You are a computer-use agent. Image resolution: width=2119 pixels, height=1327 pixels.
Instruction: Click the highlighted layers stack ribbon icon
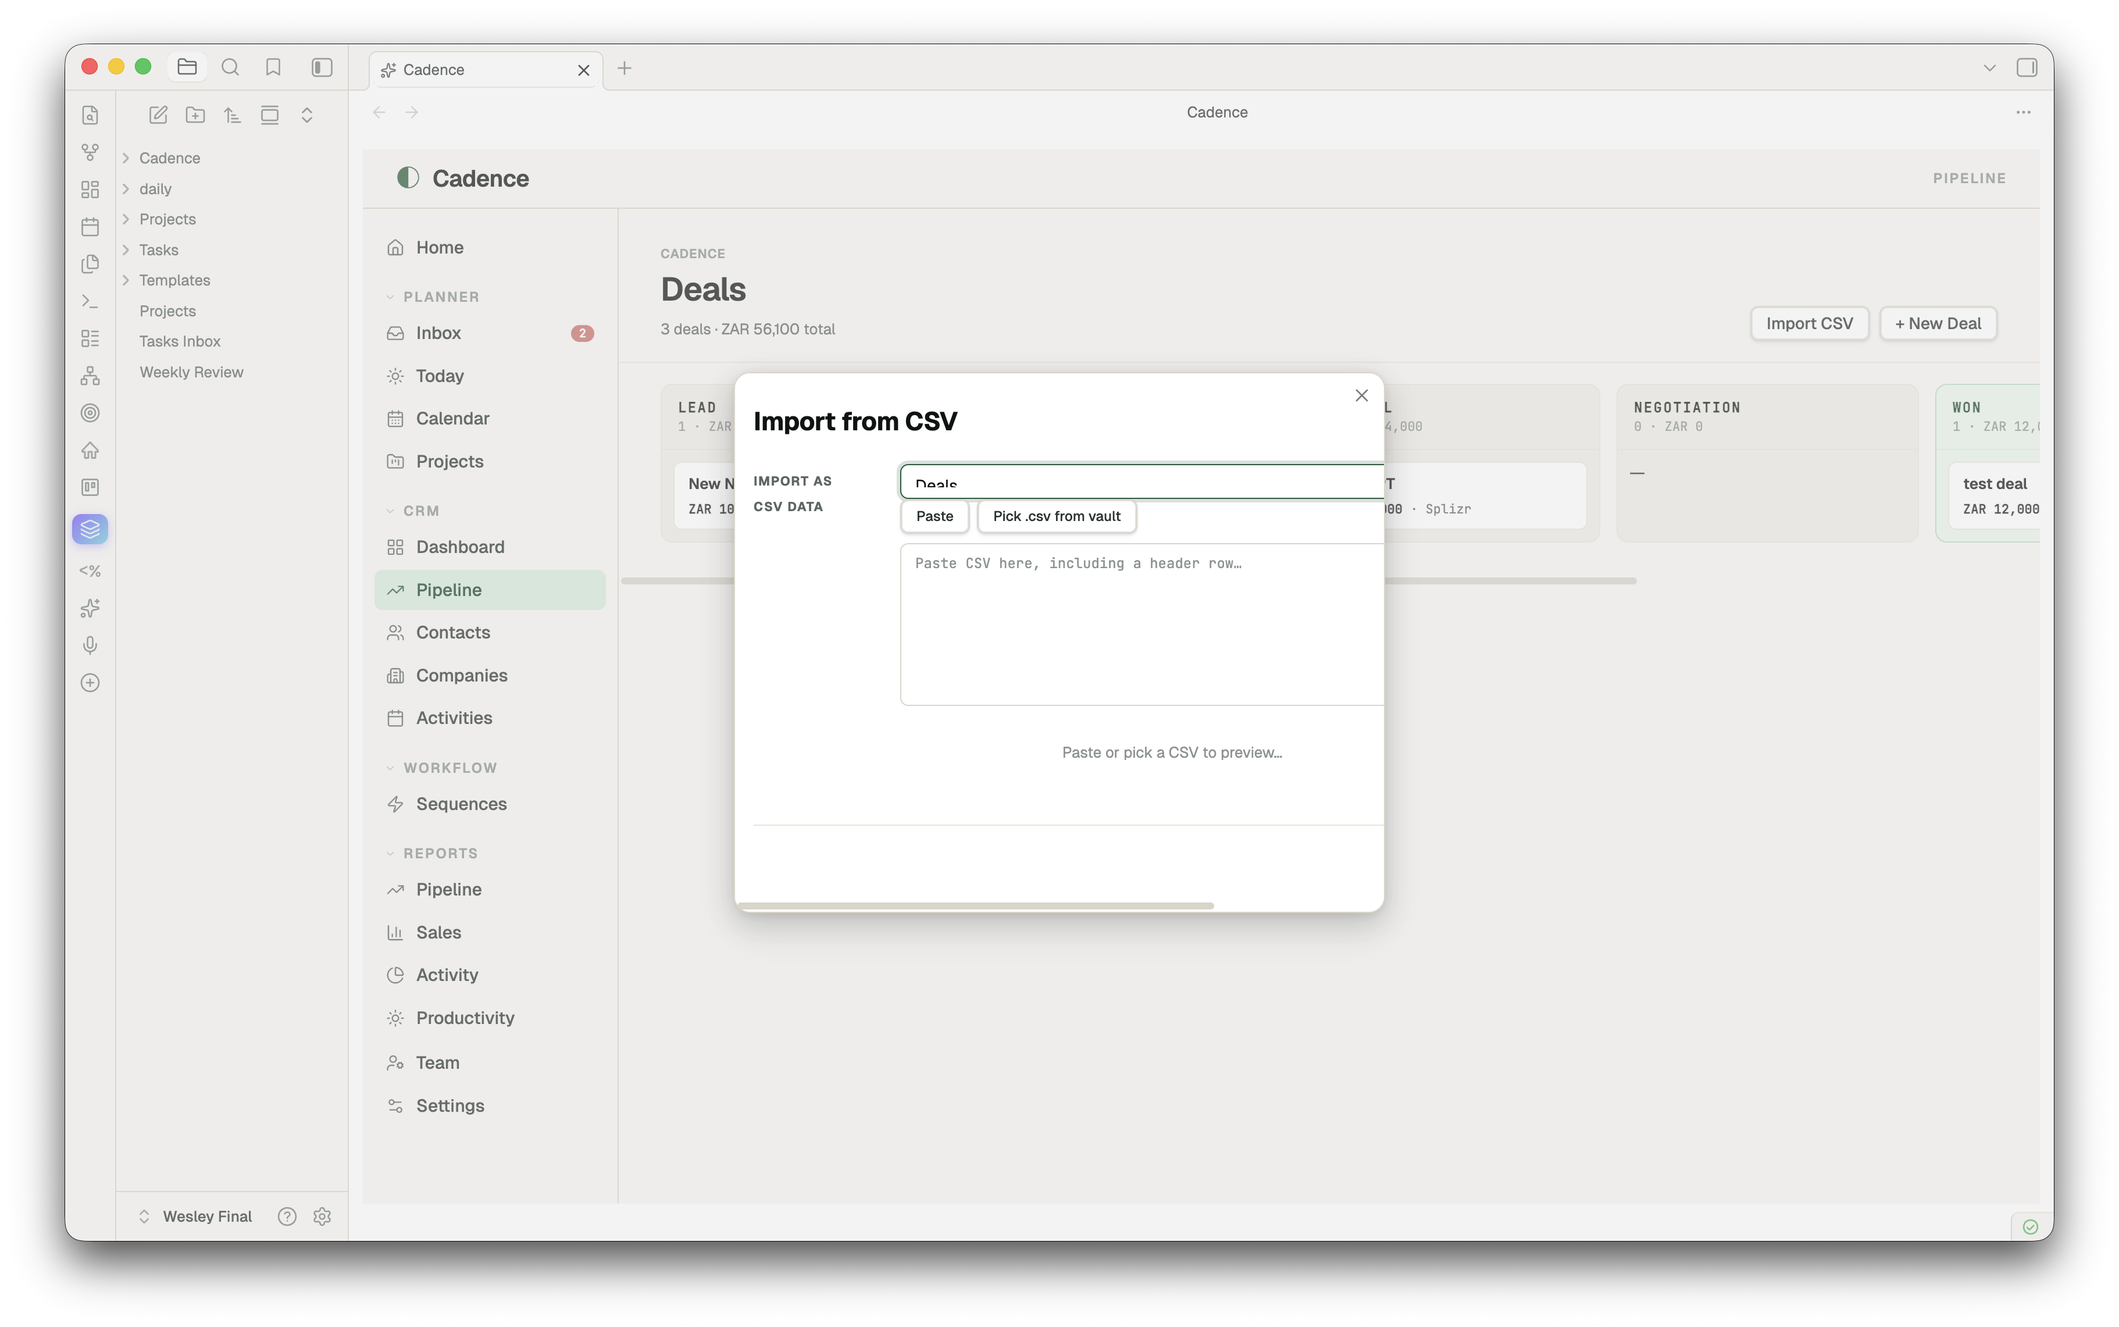[x=90, y=529]
